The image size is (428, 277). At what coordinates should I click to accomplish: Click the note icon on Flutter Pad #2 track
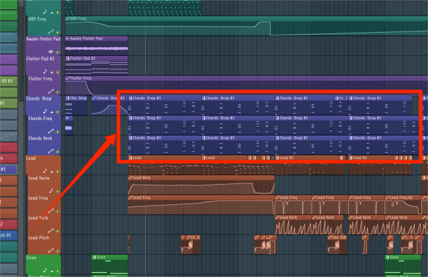click(x=45, y=72)
